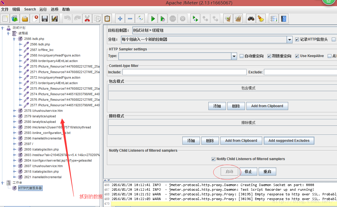This screenshot has width=337, height=207.
Task: Select 2621 /namelist/incremental tree item
Action: point(43,177)
